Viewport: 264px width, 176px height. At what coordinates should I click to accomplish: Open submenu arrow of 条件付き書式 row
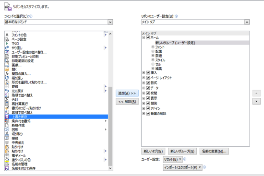point(106,121)
